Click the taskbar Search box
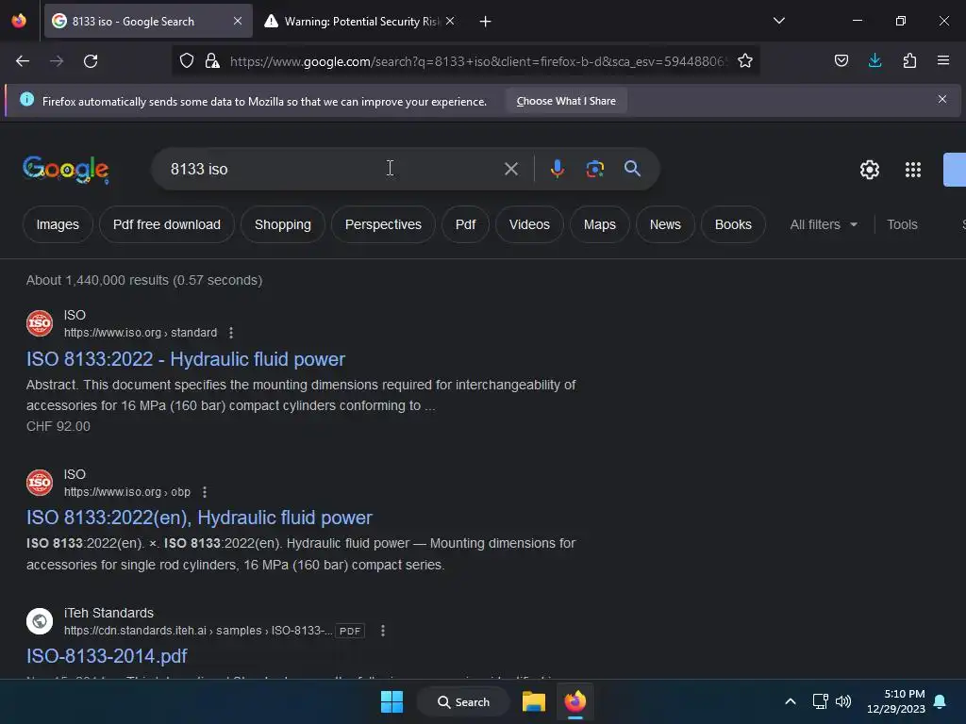The image size is (966, 724). click(x=463, y=701)
